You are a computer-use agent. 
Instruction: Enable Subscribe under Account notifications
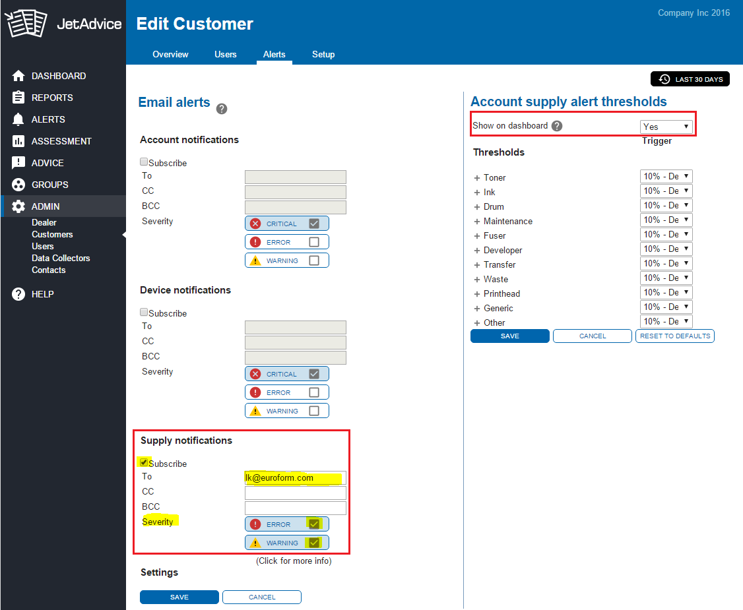(144, 162)
